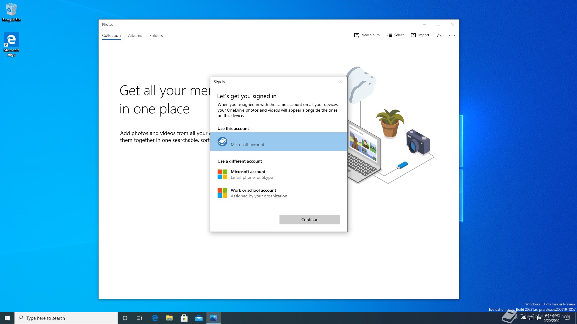Click the volume icon in system tray
Image resolution: width=577 pixels, height=324 pixels.
click(538, 318)
